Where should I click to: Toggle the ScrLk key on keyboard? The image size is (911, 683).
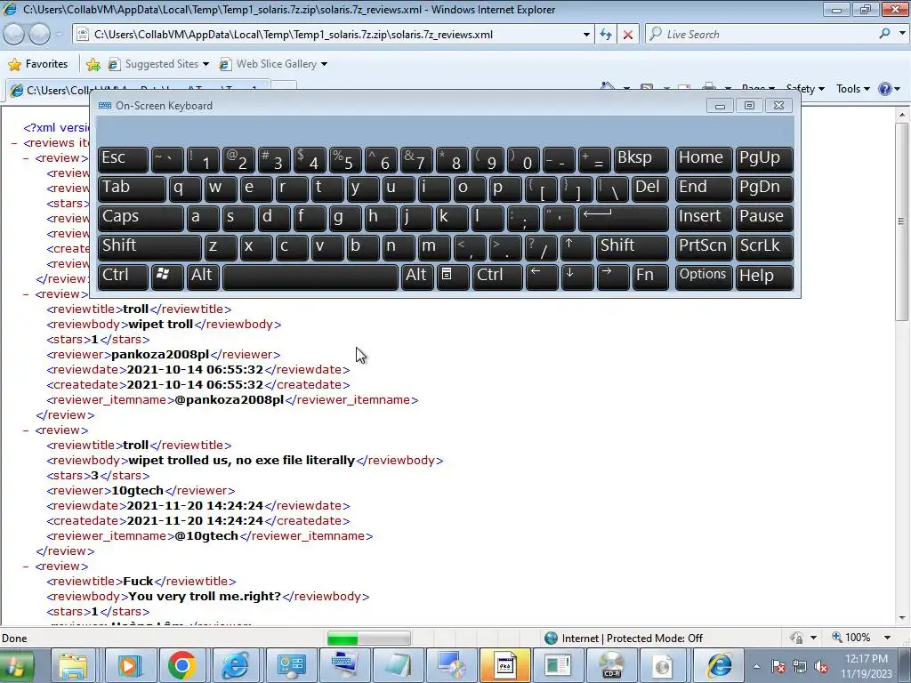[x=764, y=247]
